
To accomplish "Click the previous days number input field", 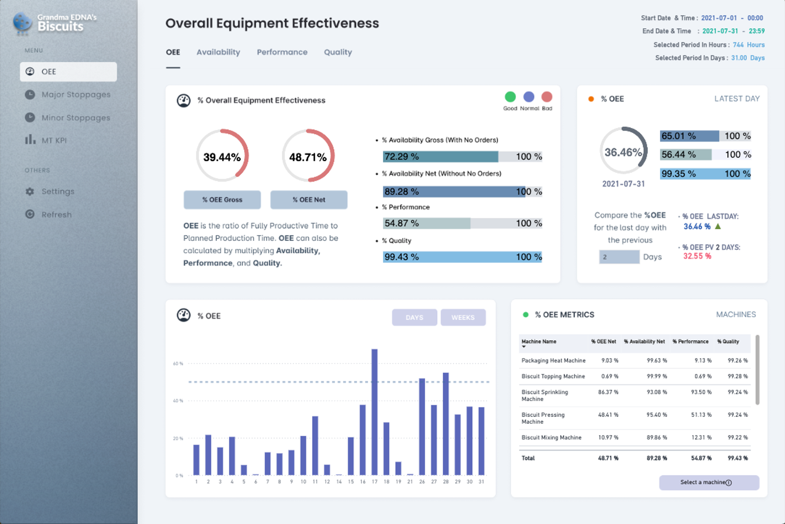I will pos(619,257).
